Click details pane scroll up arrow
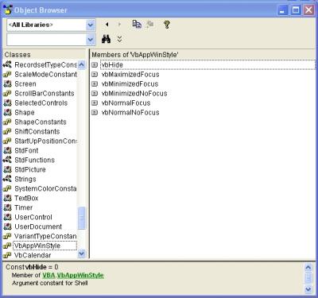Image resolution: width=318 pixels, height=298 pixels. point(308,267)
